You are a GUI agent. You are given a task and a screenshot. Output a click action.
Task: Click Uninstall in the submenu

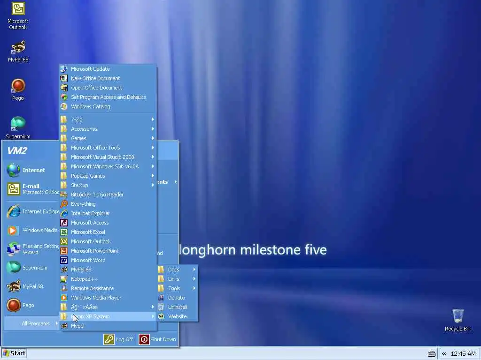pyautogui.click(x=177, y=307)
